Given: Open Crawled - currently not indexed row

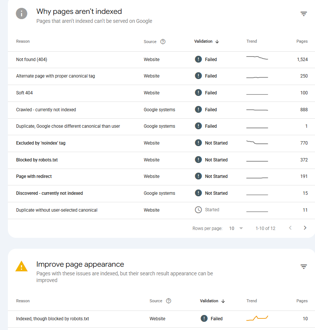Looking at the screenshot, I should click(161, 110).
